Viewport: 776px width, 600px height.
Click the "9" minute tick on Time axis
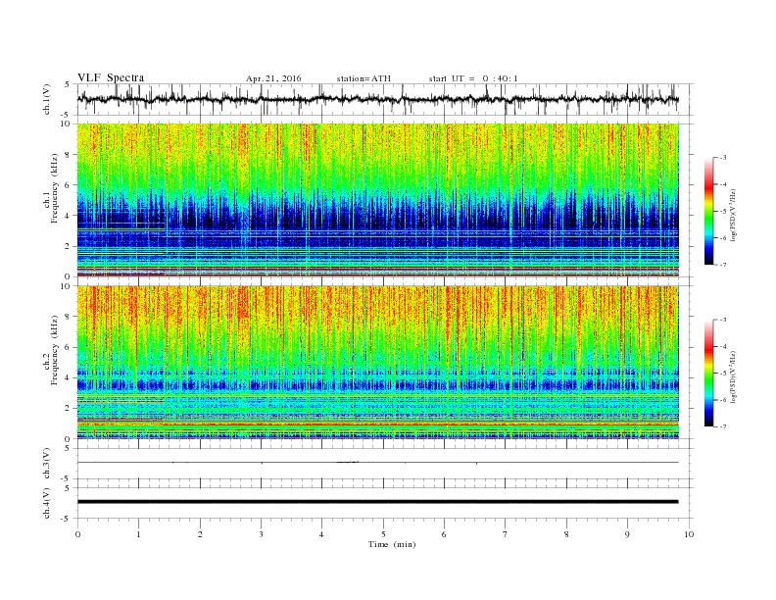pyautogui.click(x=627, y=534)
